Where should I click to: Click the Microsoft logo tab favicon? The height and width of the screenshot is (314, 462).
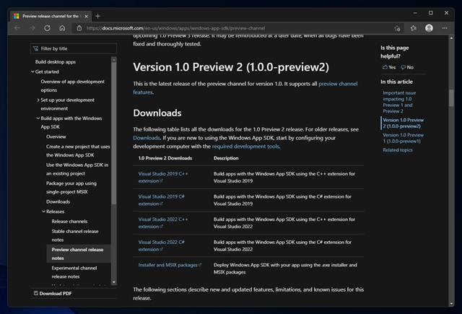point(17,16)
